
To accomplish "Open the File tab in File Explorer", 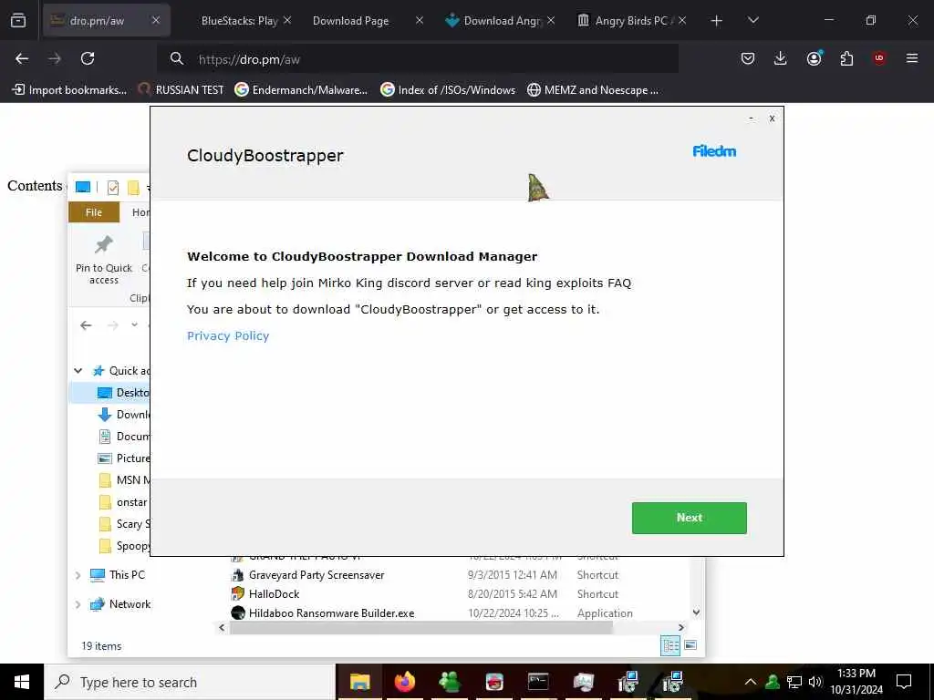I will pos(94,212).
